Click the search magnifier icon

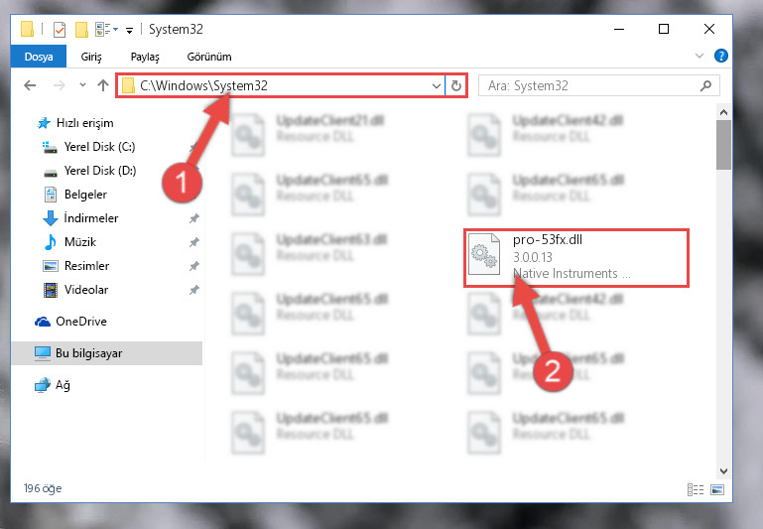coord(705,86)
